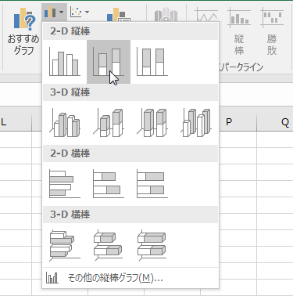Select the 2-D 100% stacked bar chart
Viewport: 293px width, 296px height.
coord(152,184)
